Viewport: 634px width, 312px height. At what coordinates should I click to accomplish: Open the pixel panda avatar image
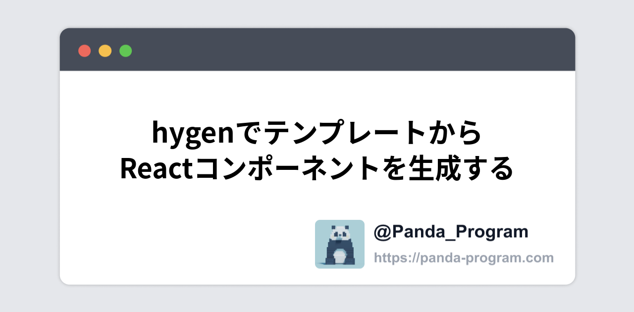point(340,244)
